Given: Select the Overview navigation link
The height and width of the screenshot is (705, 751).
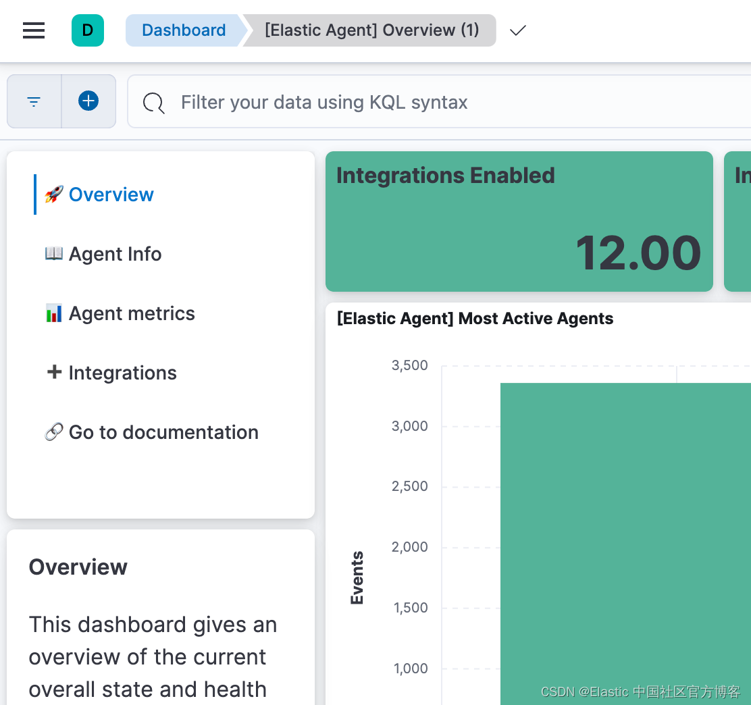Looking at the screenshot, I should 111,194.
